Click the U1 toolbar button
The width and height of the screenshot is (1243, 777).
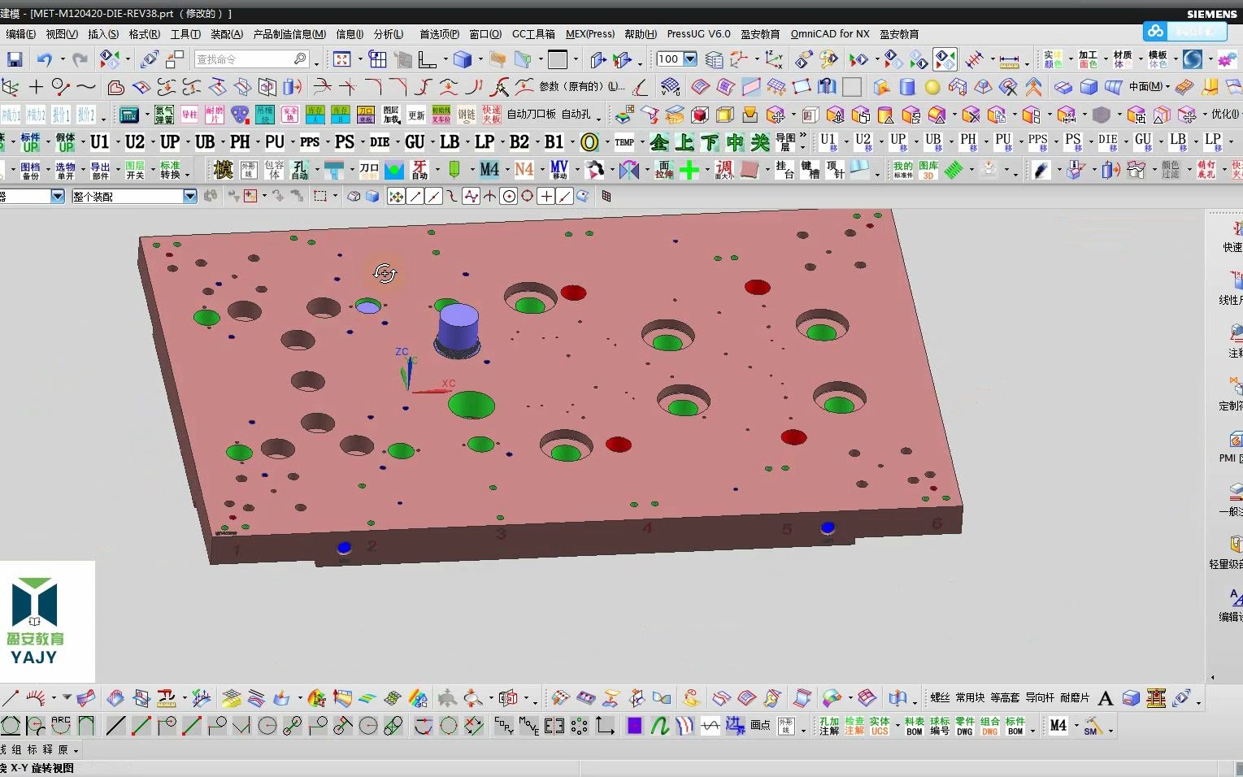[x=99, y=142]
